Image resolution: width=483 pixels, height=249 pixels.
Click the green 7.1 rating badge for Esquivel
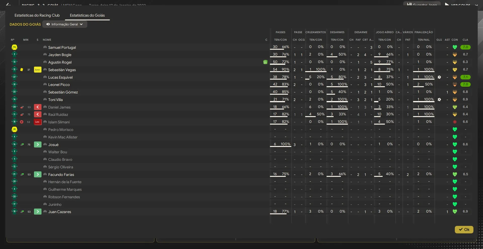click(x=465, y=77)
